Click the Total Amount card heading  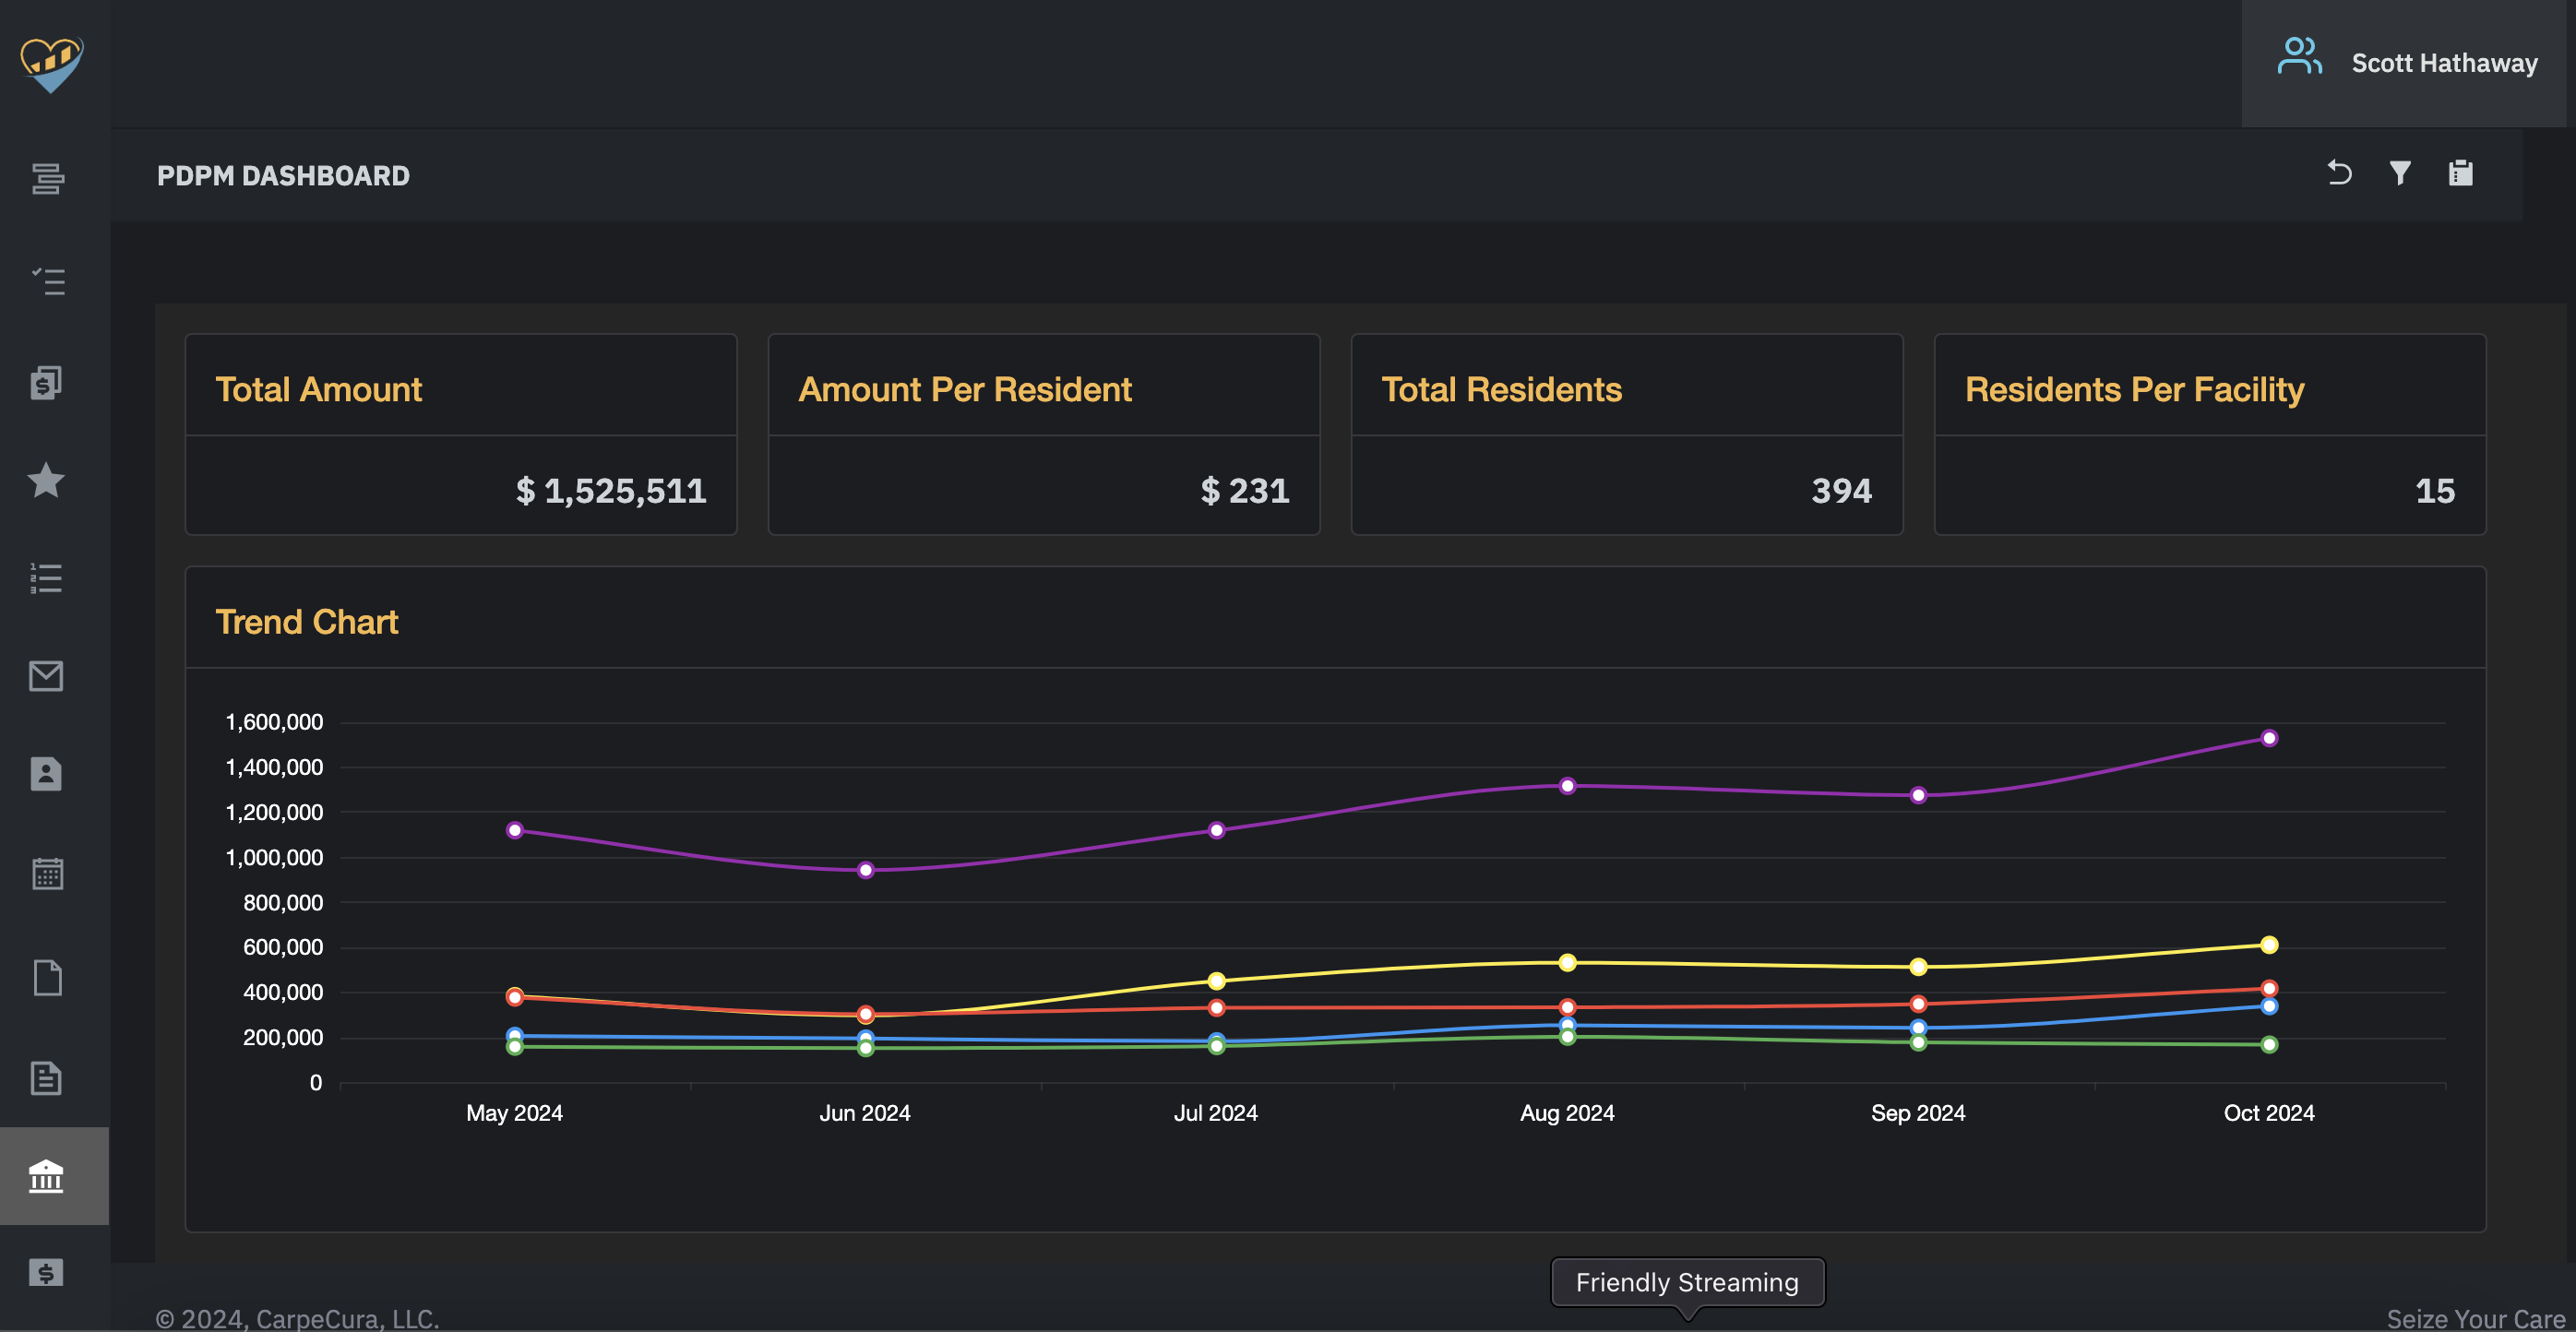pos(319,389)
